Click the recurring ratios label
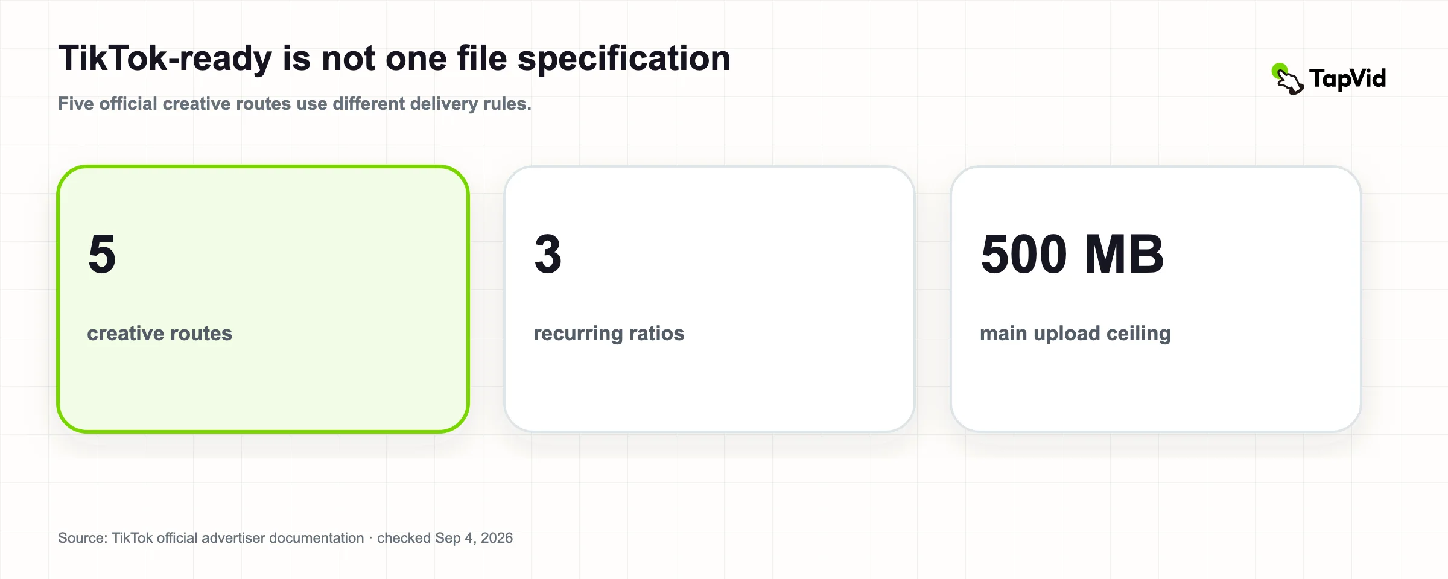This screenshot has height=579, width=1448. coord(609,334)
